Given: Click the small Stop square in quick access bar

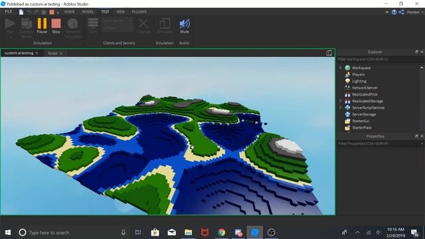Looking at the screenshot, I should point(52,12).
